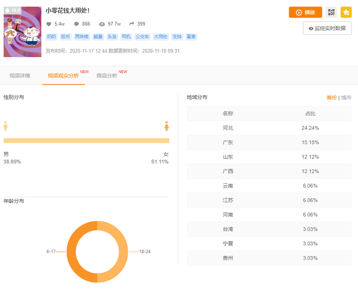Click the yellow star favorite icon

coord(346,12)
